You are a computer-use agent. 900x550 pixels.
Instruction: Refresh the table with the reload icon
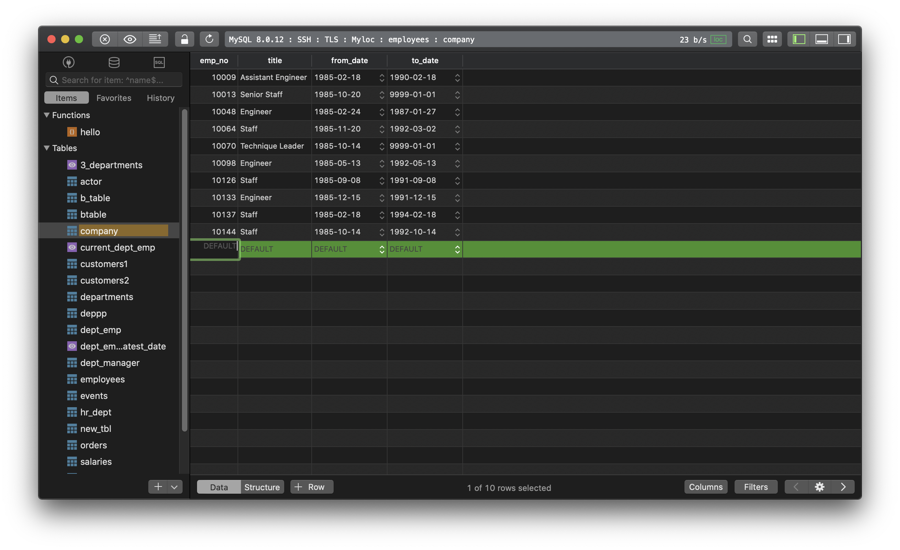209,39
